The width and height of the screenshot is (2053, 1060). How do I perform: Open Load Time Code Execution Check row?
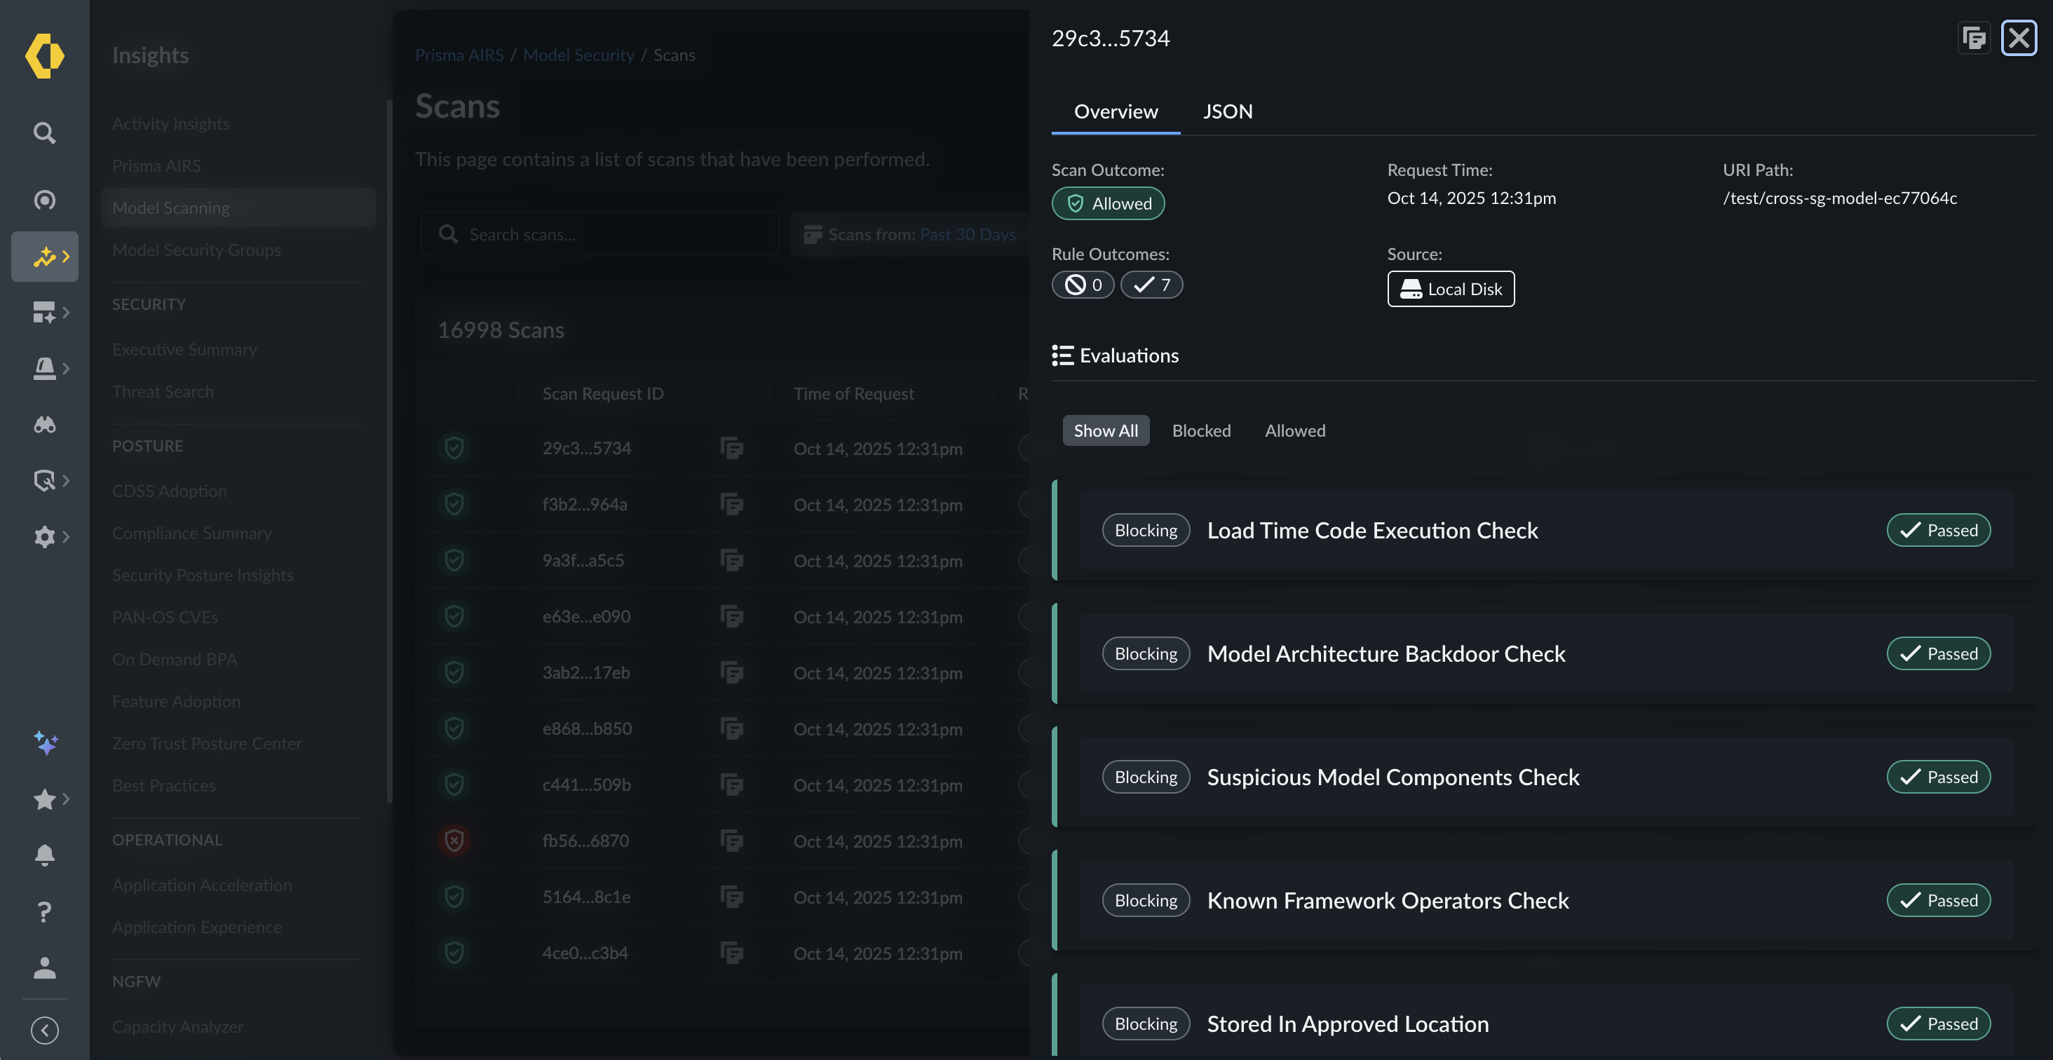(x=1371, y=531)
